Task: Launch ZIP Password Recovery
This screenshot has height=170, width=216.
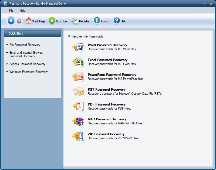Action: (105, 134)
